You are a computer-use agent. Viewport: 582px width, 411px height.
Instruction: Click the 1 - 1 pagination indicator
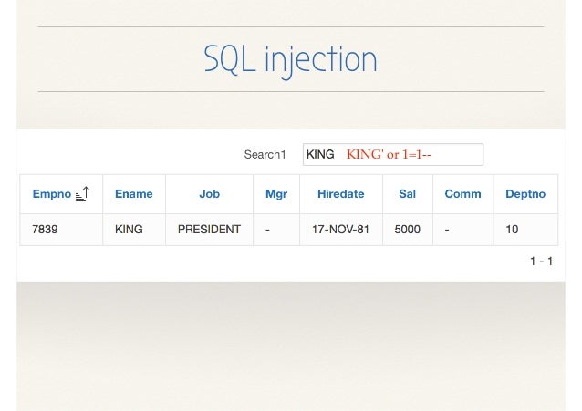click(542, 262)
